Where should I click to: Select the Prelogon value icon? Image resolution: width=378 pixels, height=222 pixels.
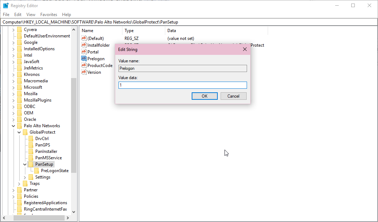[84, 58]
